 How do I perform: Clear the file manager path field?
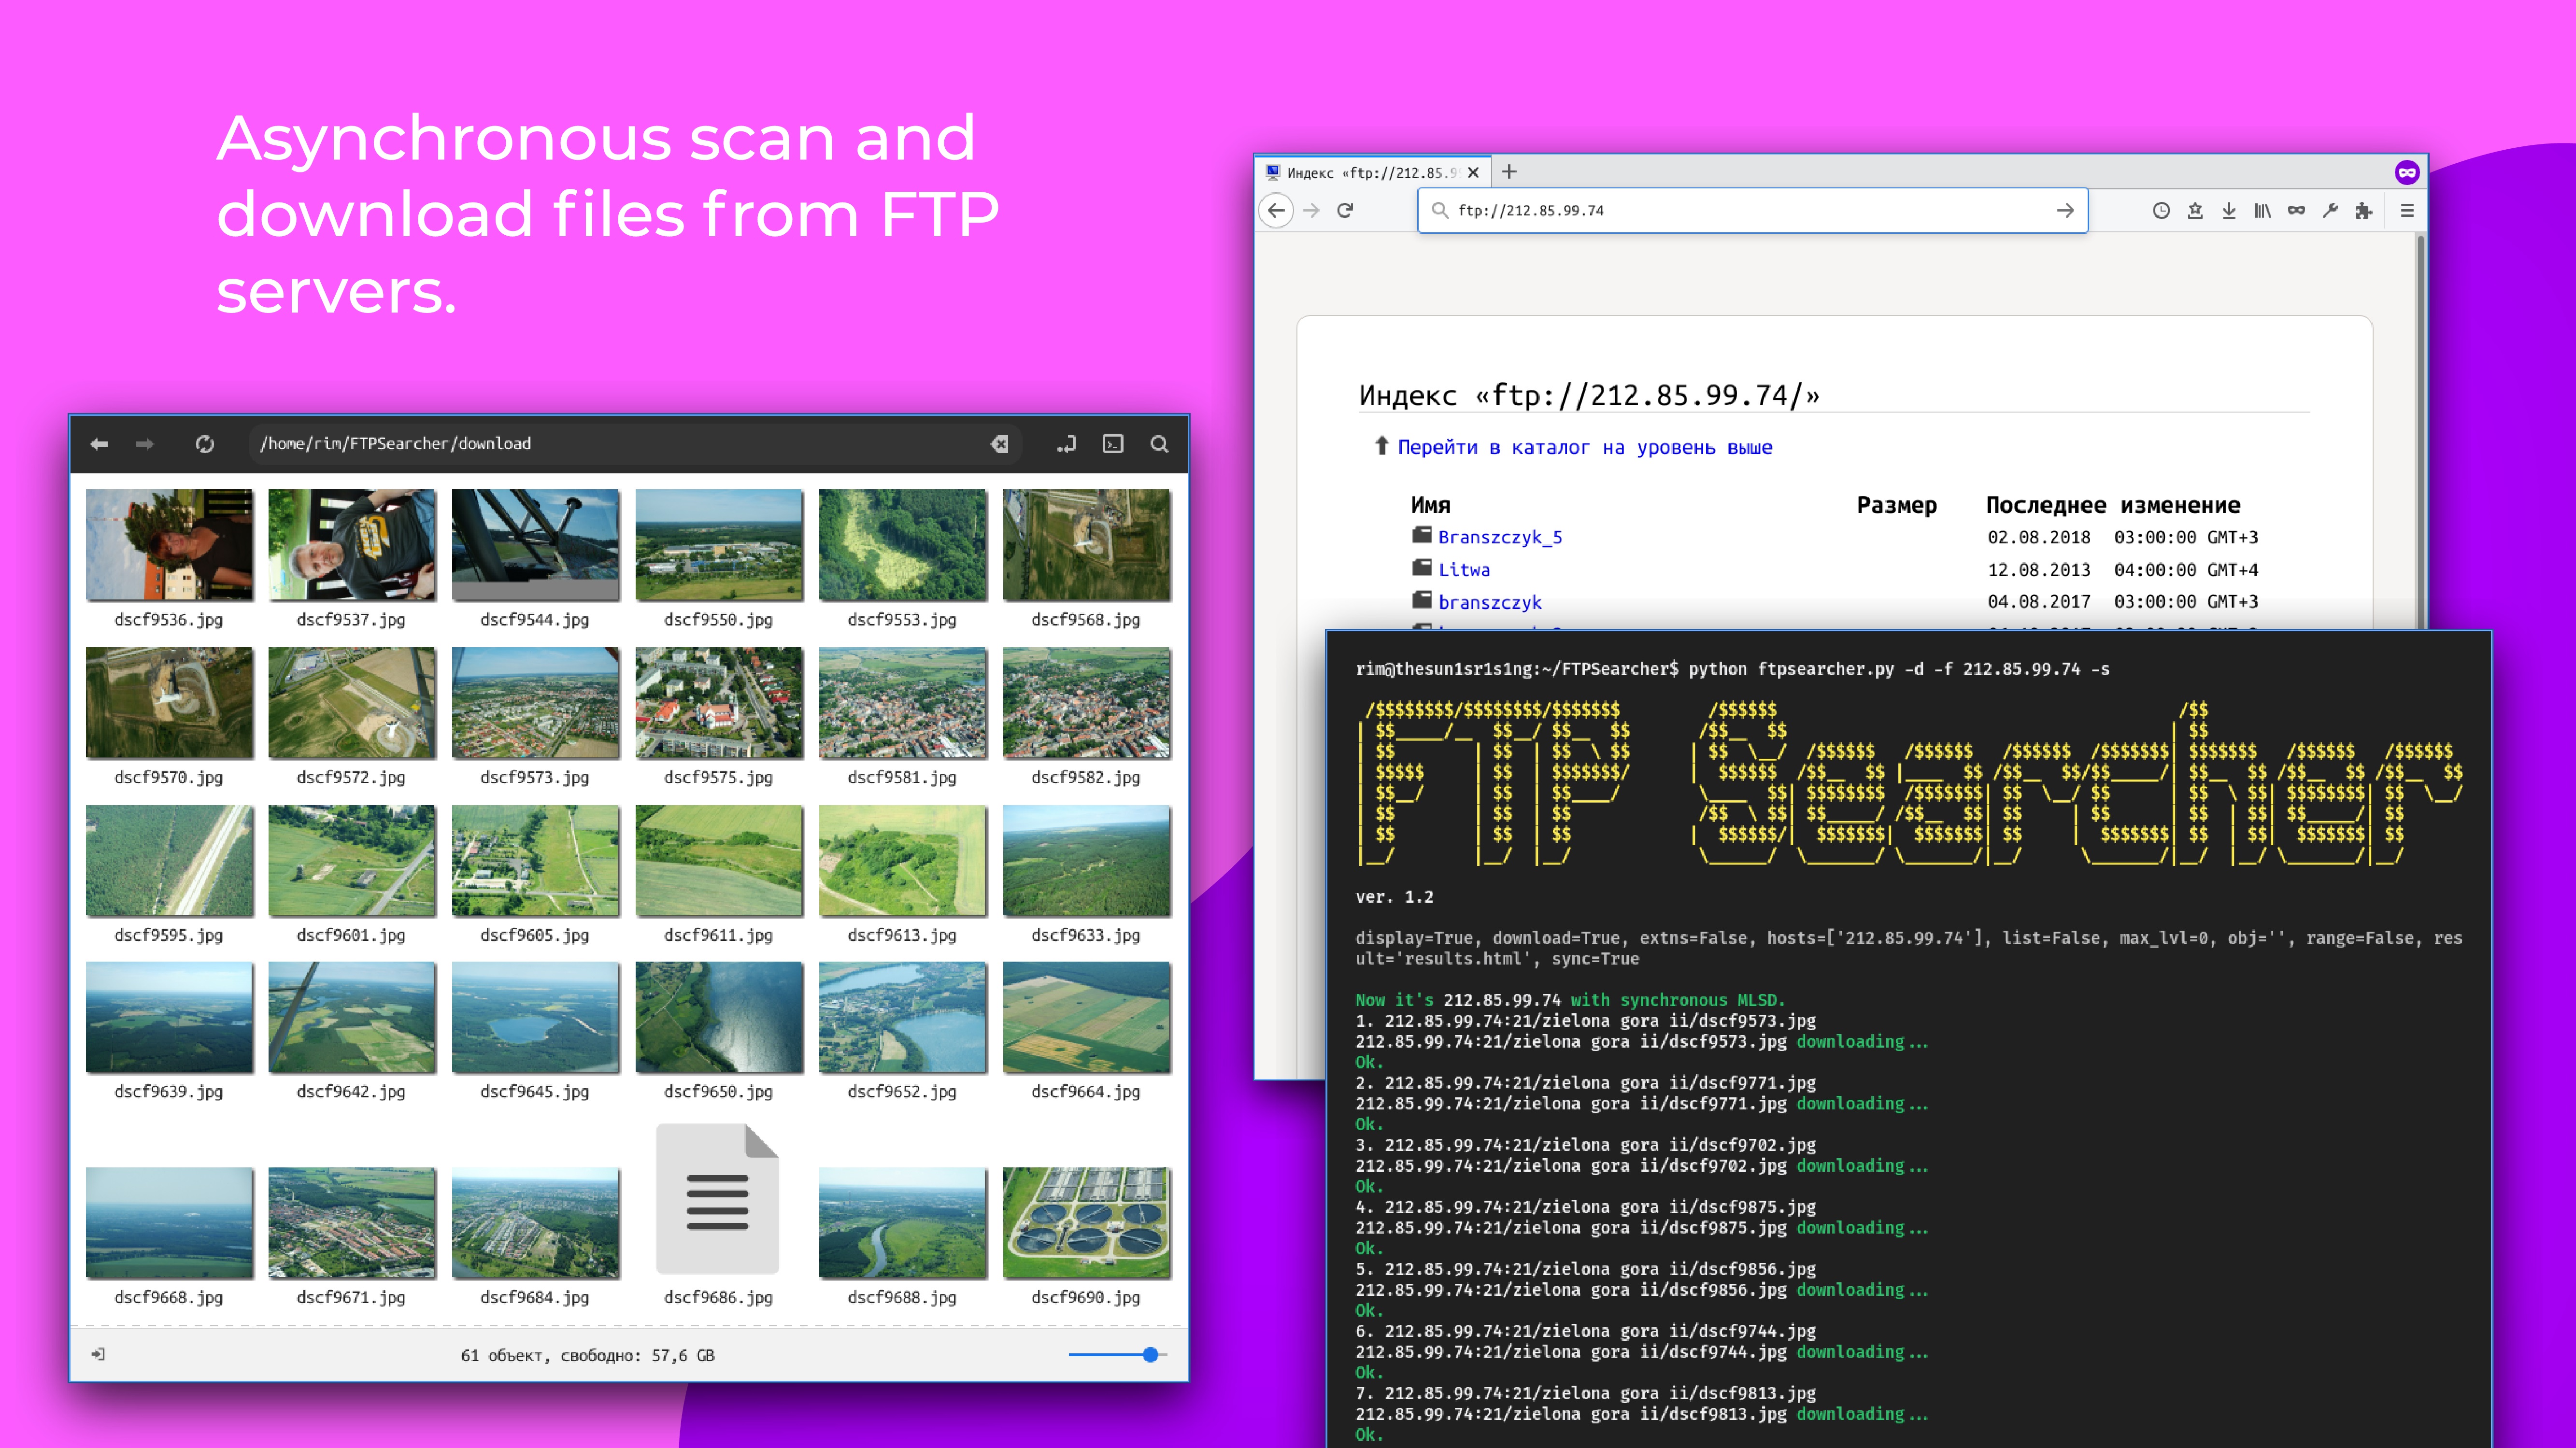point(999,444)
